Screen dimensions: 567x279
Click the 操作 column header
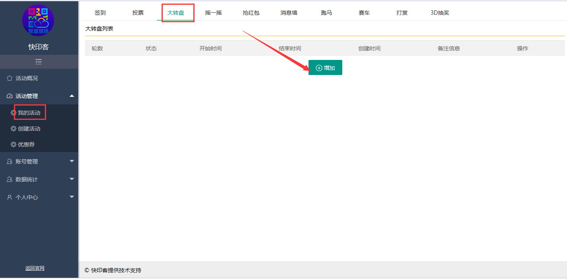coord(523,48)
